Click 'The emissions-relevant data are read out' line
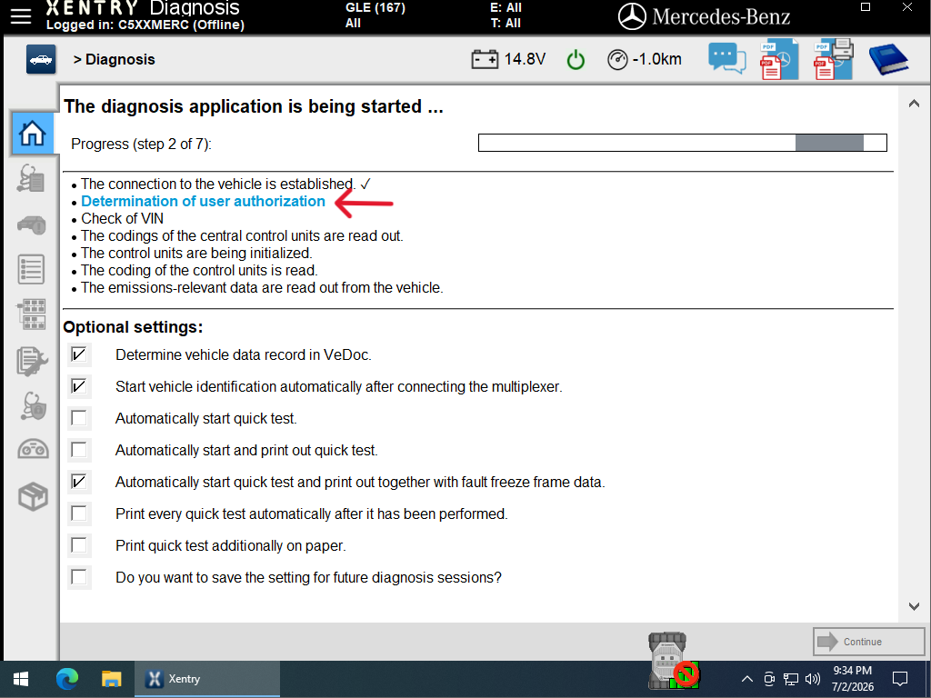 click(262, 287)
